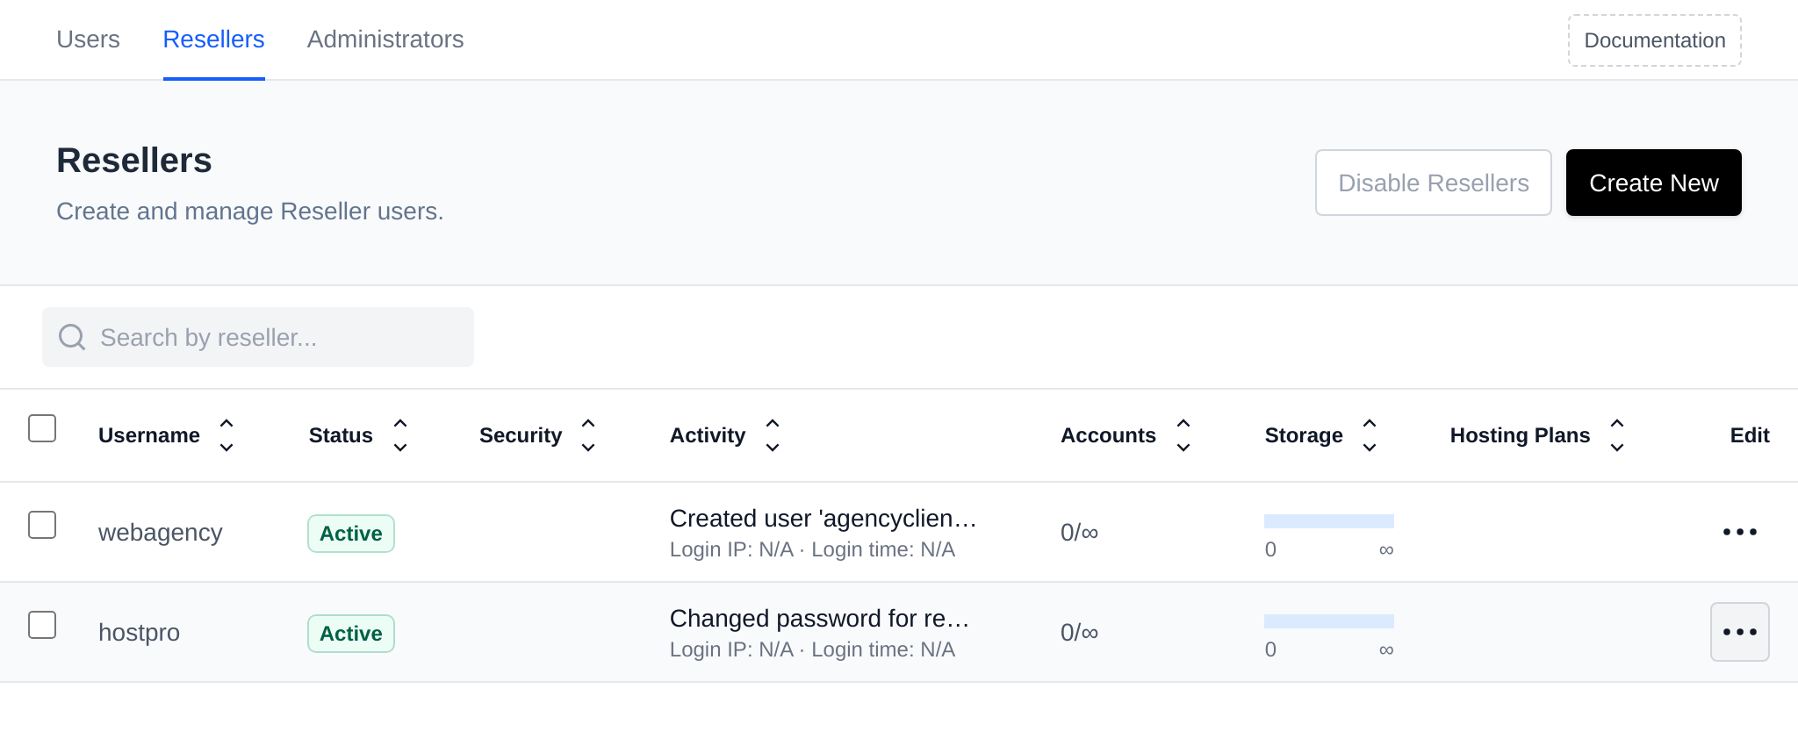Check the webagency row checkbox
This screenshot has width=1798, height=753.
(x=42, y=525)
